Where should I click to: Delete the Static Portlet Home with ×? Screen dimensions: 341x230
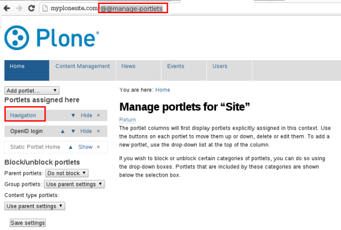[98, 147]
